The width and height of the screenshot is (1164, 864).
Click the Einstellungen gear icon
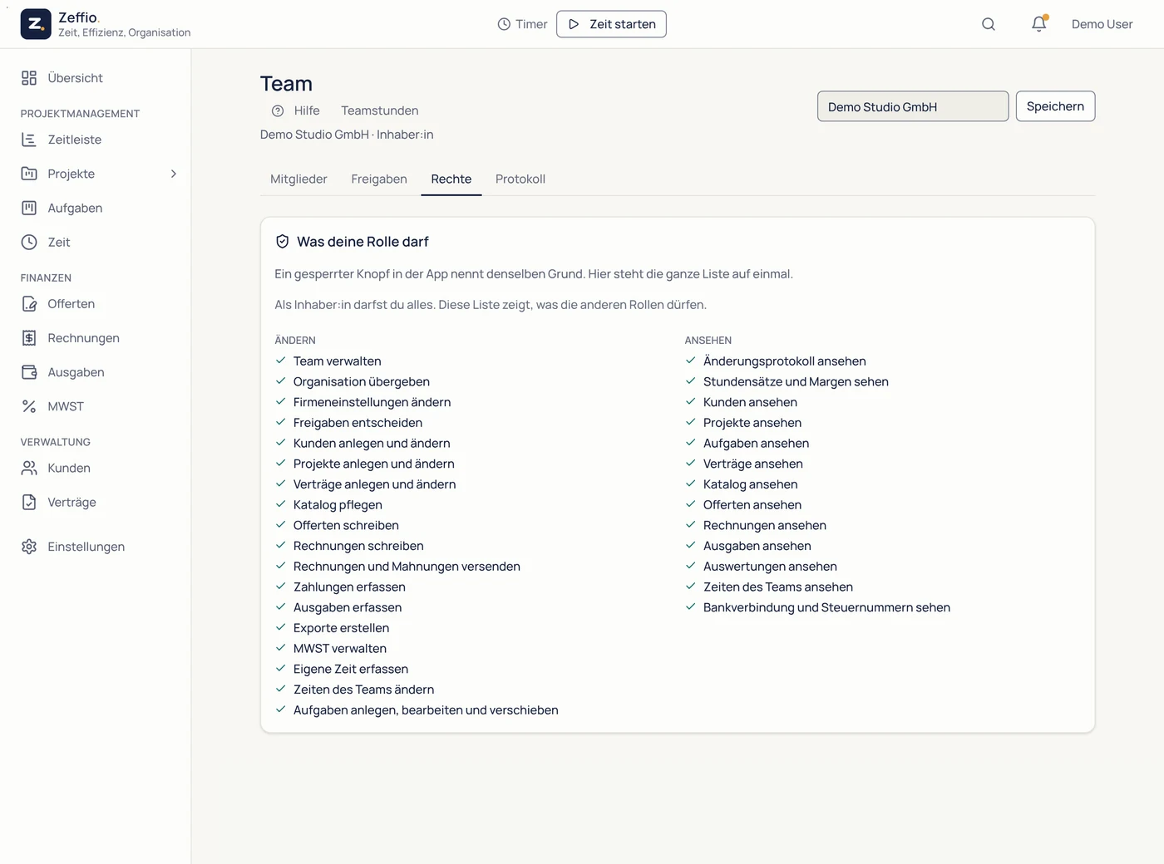coord(29,547)
